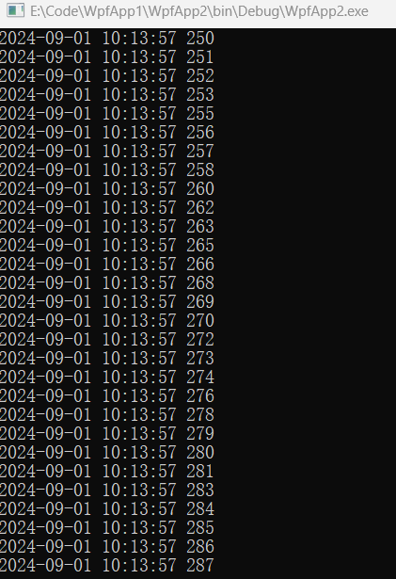This screenshot has width=396, height=579.
Task: Click the console line ending in 268
Action: coord(107,282)
